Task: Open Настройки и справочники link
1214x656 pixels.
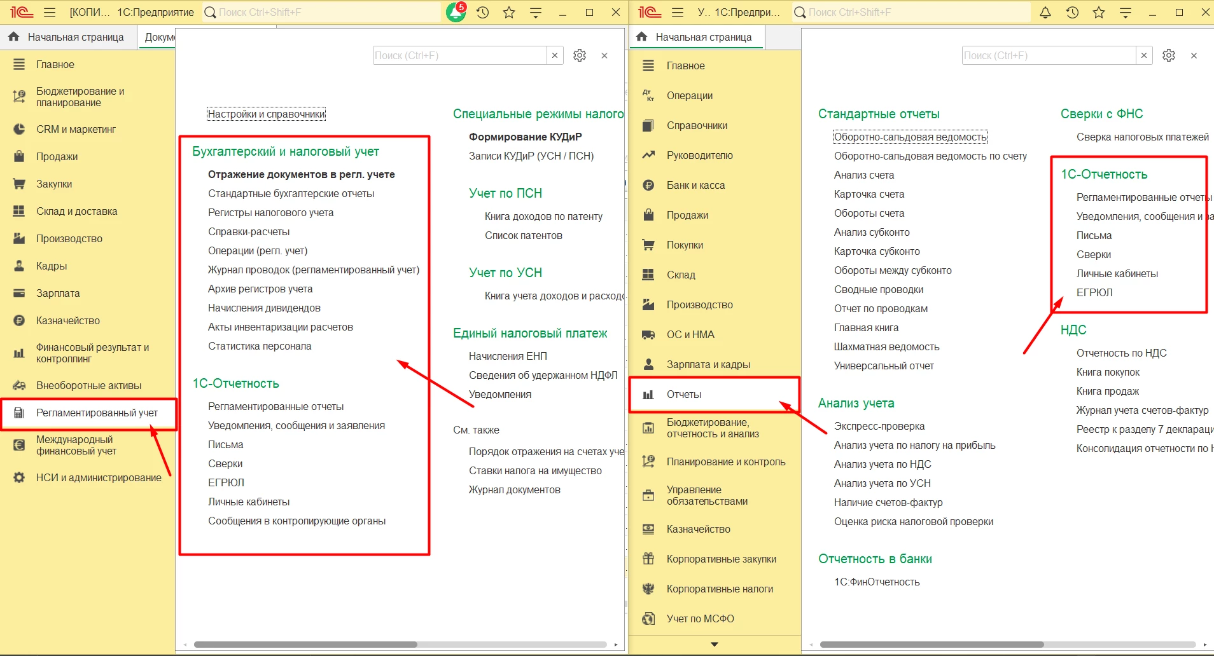Action: click(x=266, y=114)
